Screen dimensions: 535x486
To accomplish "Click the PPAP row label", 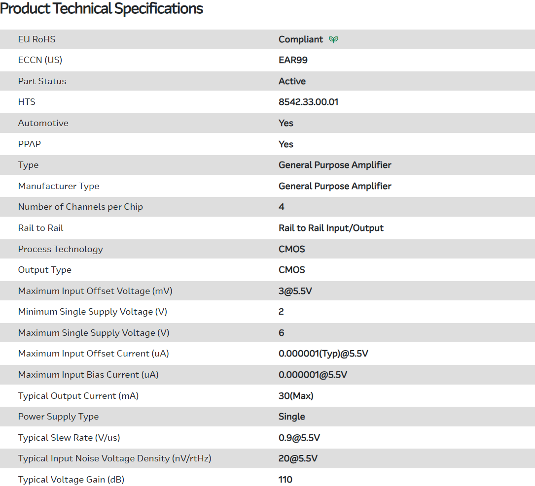I will (30, 144).
